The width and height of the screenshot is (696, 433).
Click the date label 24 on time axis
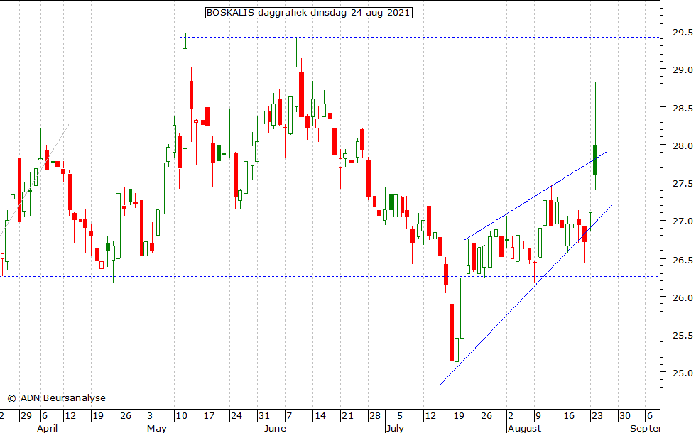[x=236, y=416]
